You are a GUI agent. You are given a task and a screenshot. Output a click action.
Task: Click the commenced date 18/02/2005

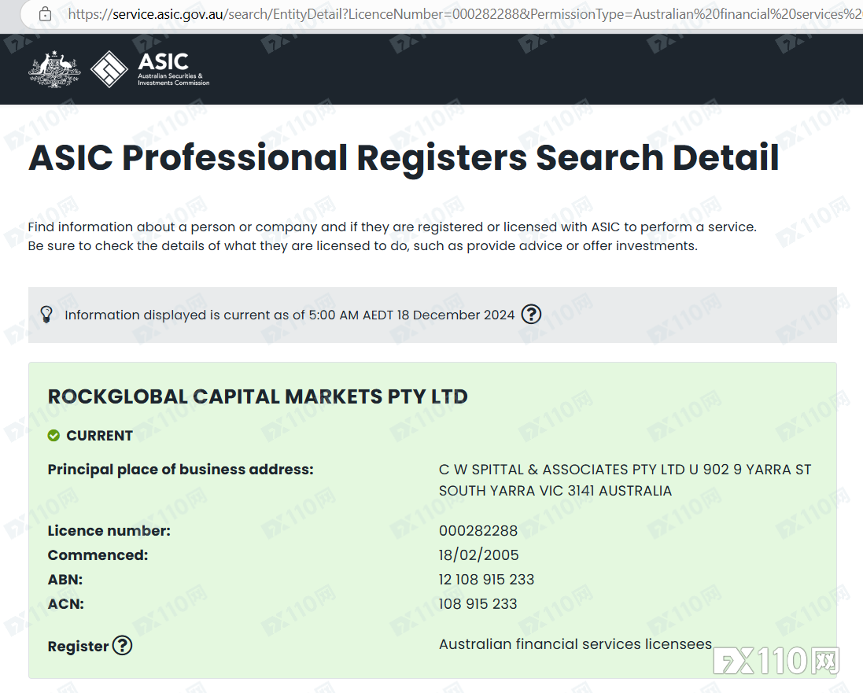[x=478, y=555]
